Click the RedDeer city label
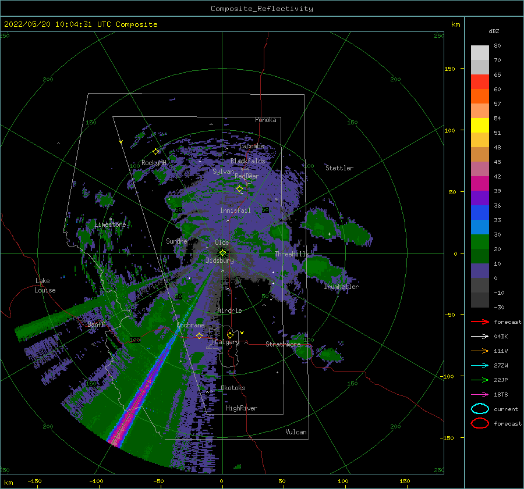Image resolution: width=524 pixels, height=489 pixels. (247, 176)
